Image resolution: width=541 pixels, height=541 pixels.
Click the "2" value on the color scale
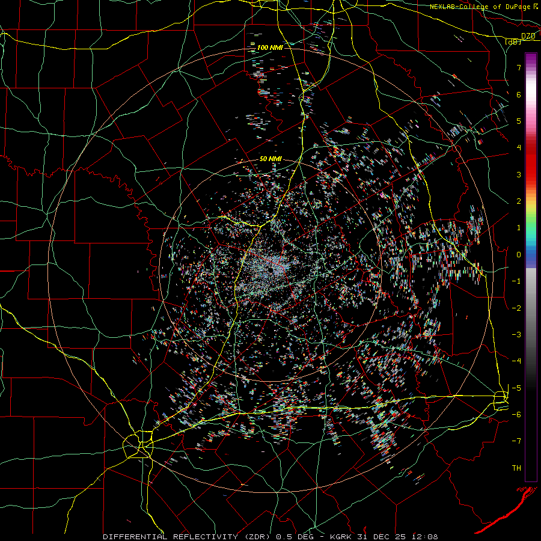point(519,201)
